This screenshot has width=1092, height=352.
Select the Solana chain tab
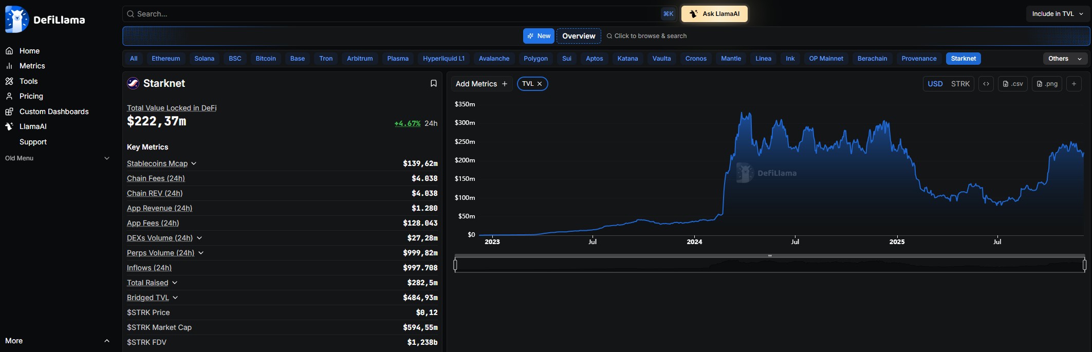pyautogui.click(x=204, y=59)
